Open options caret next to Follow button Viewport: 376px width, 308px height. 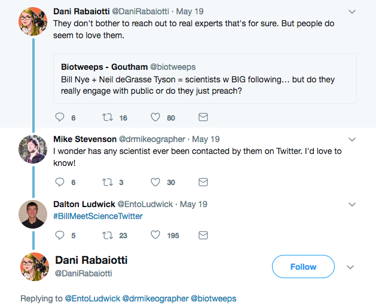(x=351, y=267)
